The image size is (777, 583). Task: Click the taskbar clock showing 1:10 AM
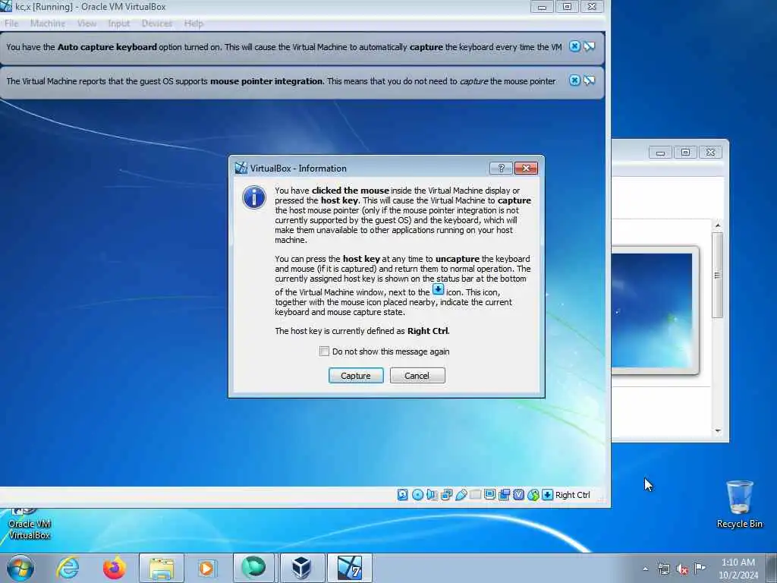tap(738, 568)
